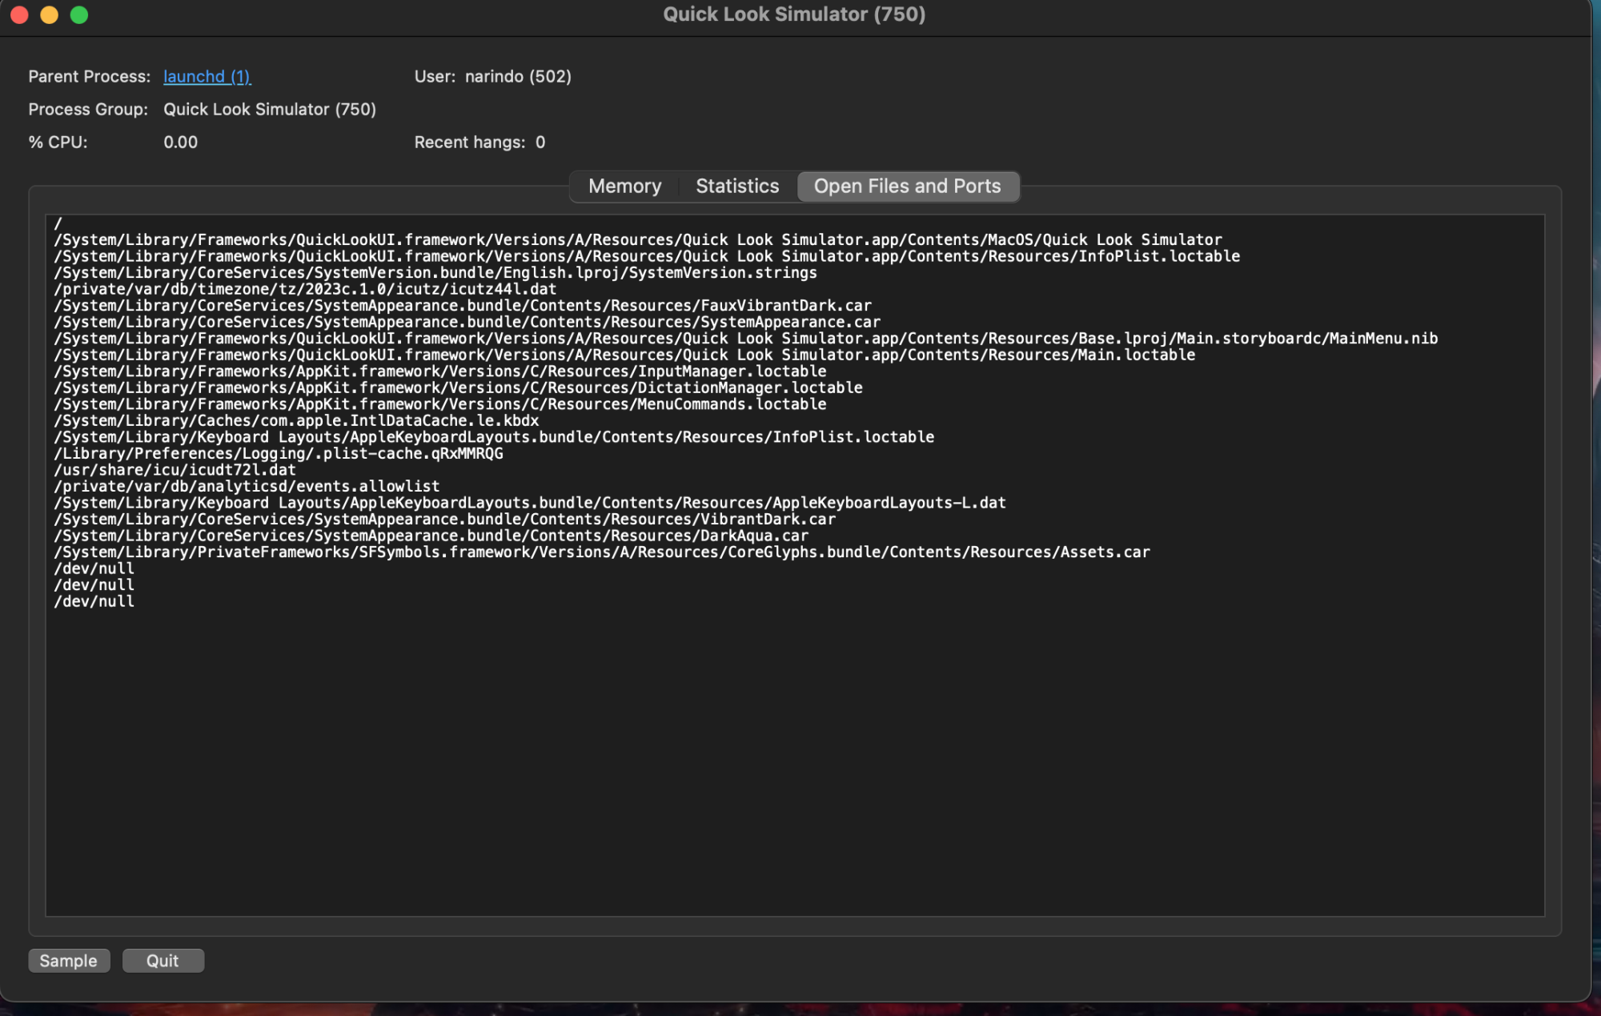Click the Sample button
This screenshot has width=1601, height=1016.
click(x=69, y=960)
